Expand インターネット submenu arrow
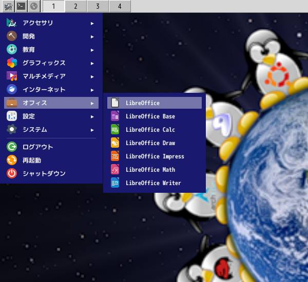The height and width of the screenshot is (282, 308). (x=92, y=90)
